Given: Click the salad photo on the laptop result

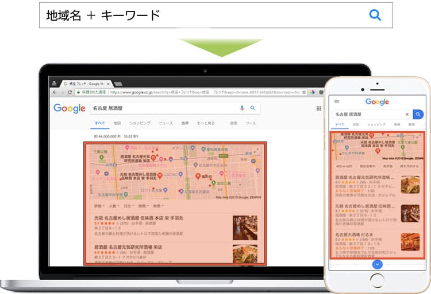Looking at the screenshot, I should click(x=245, y=254).
